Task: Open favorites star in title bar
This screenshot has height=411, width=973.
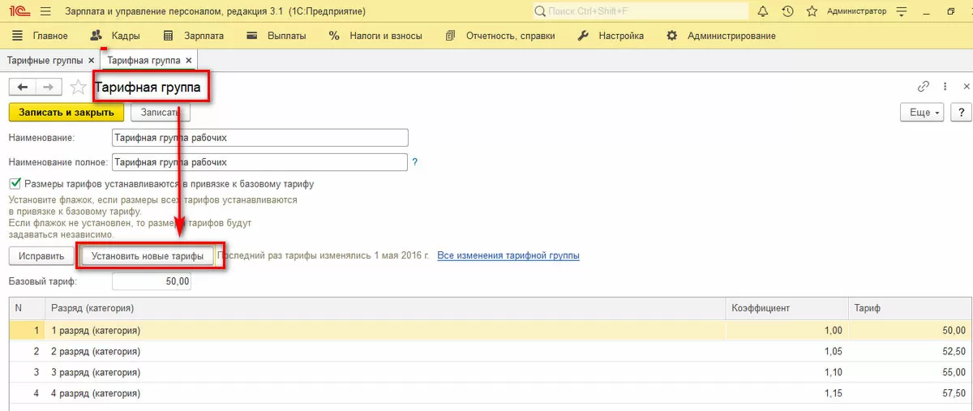Action: click(x=812, y=11)
